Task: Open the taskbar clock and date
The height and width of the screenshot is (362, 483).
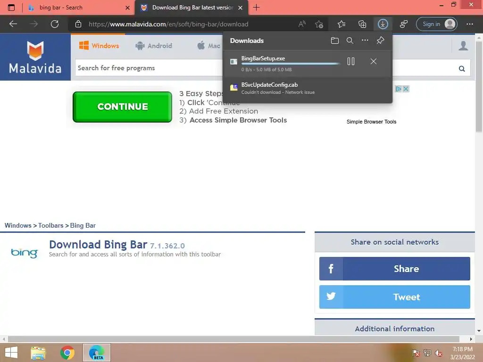Action: 462,353
